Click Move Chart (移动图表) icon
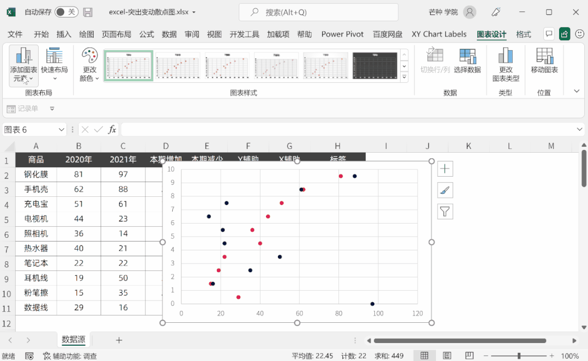 tap(544, 56)
